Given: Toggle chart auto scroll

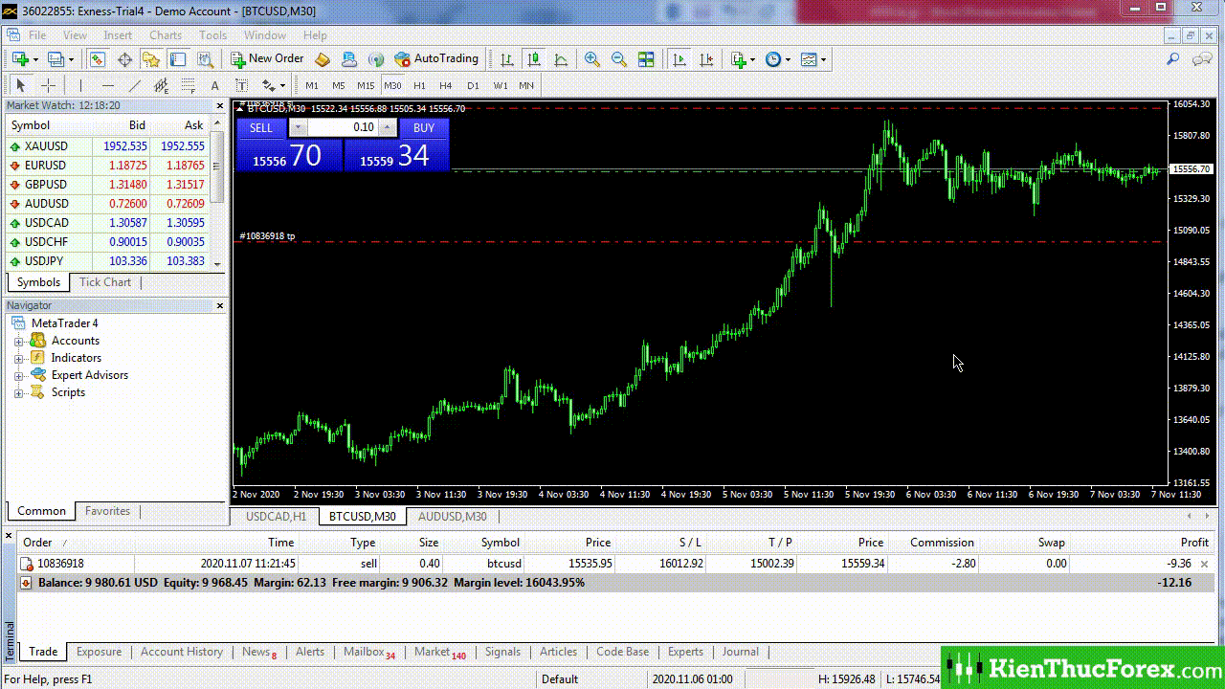Looking at the screenshot, I should [x=679, y=59].
